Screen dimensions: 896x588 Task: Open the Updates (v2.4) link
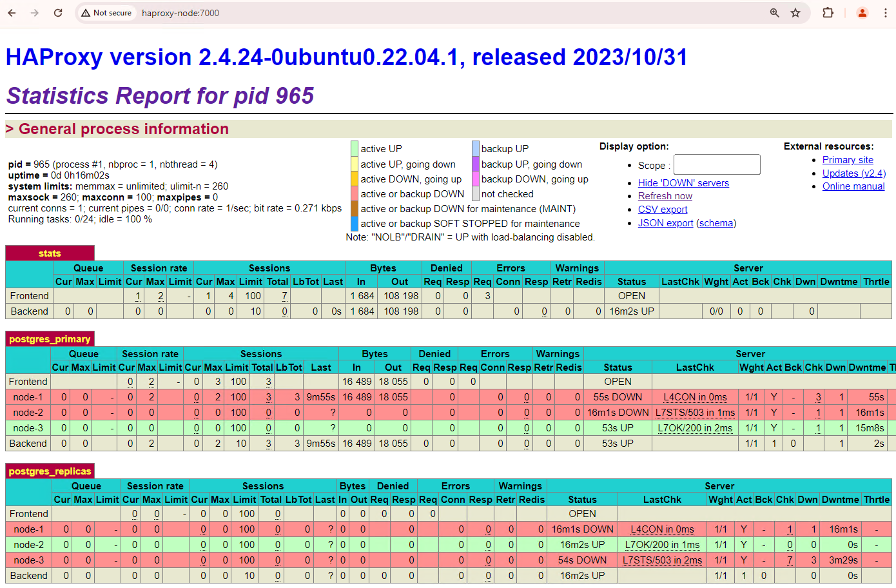853,173
